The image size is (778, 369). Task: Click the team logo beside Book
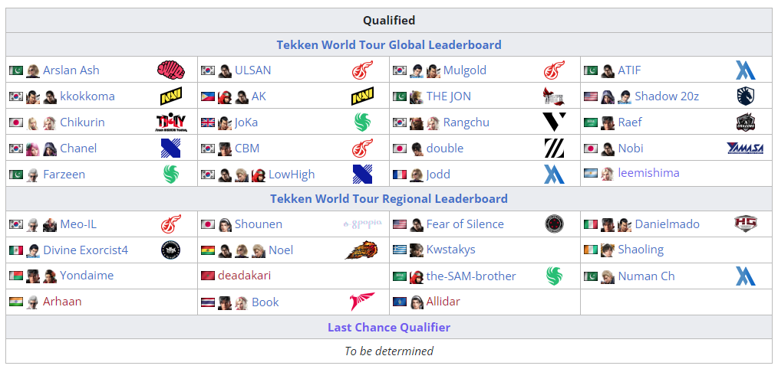click(x=362, y=302)
